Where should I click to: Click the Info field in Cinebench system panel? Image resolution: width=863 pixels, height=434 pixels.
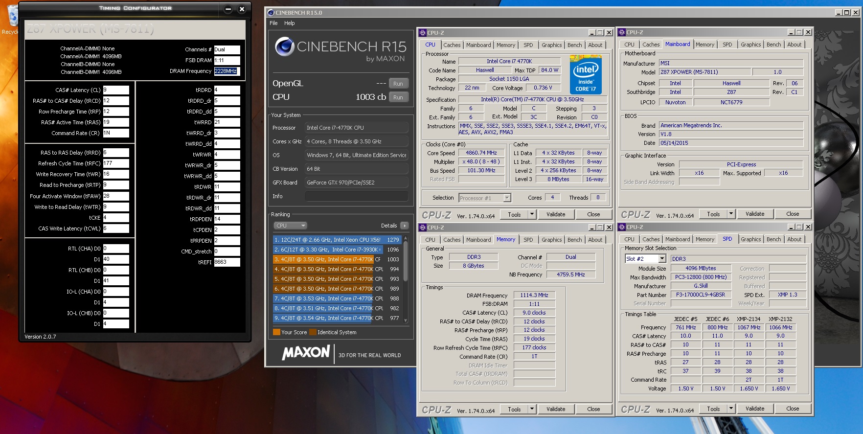[356, 196]
